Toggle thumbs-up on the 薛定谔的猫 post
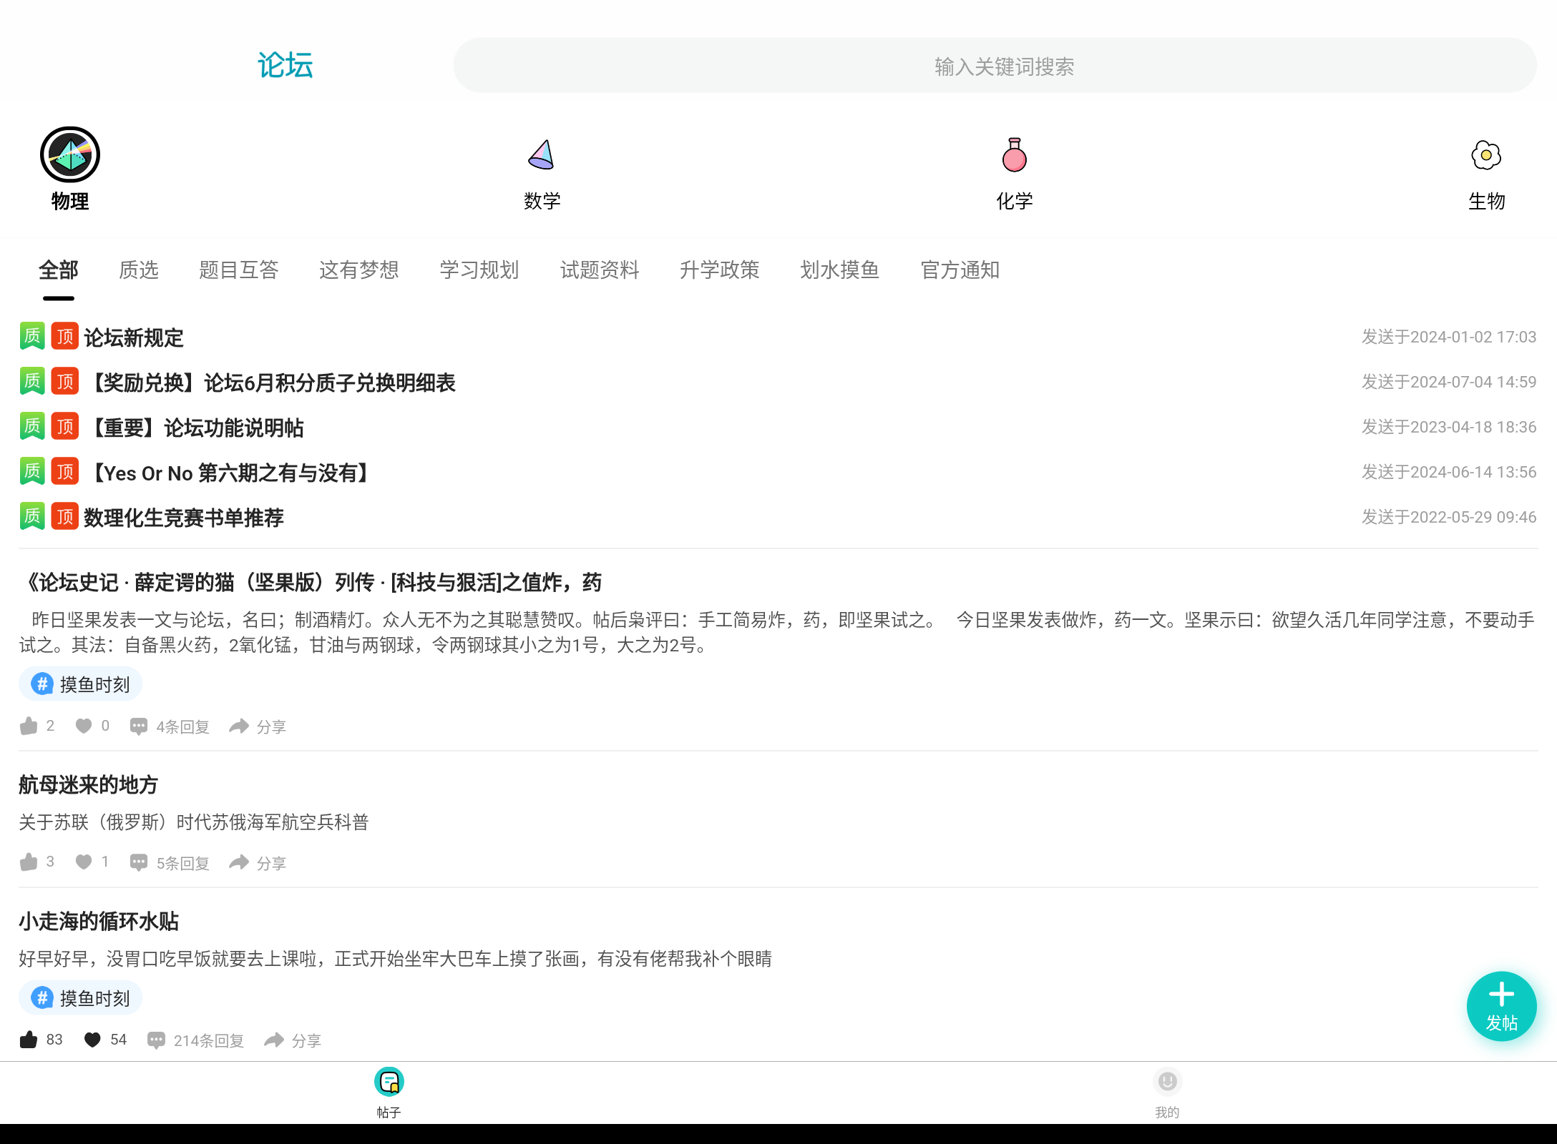The image size is (1557, 1144). tap(29, 726)
